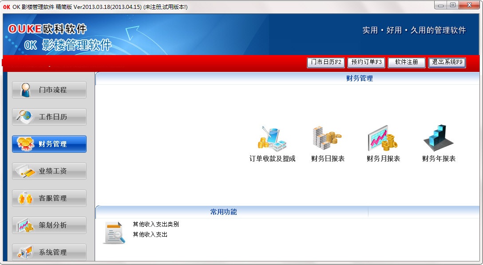This screenshot has width=483, height=265.
Task: Click 退出系统F9 to exit the system
Action: (446, 63)
